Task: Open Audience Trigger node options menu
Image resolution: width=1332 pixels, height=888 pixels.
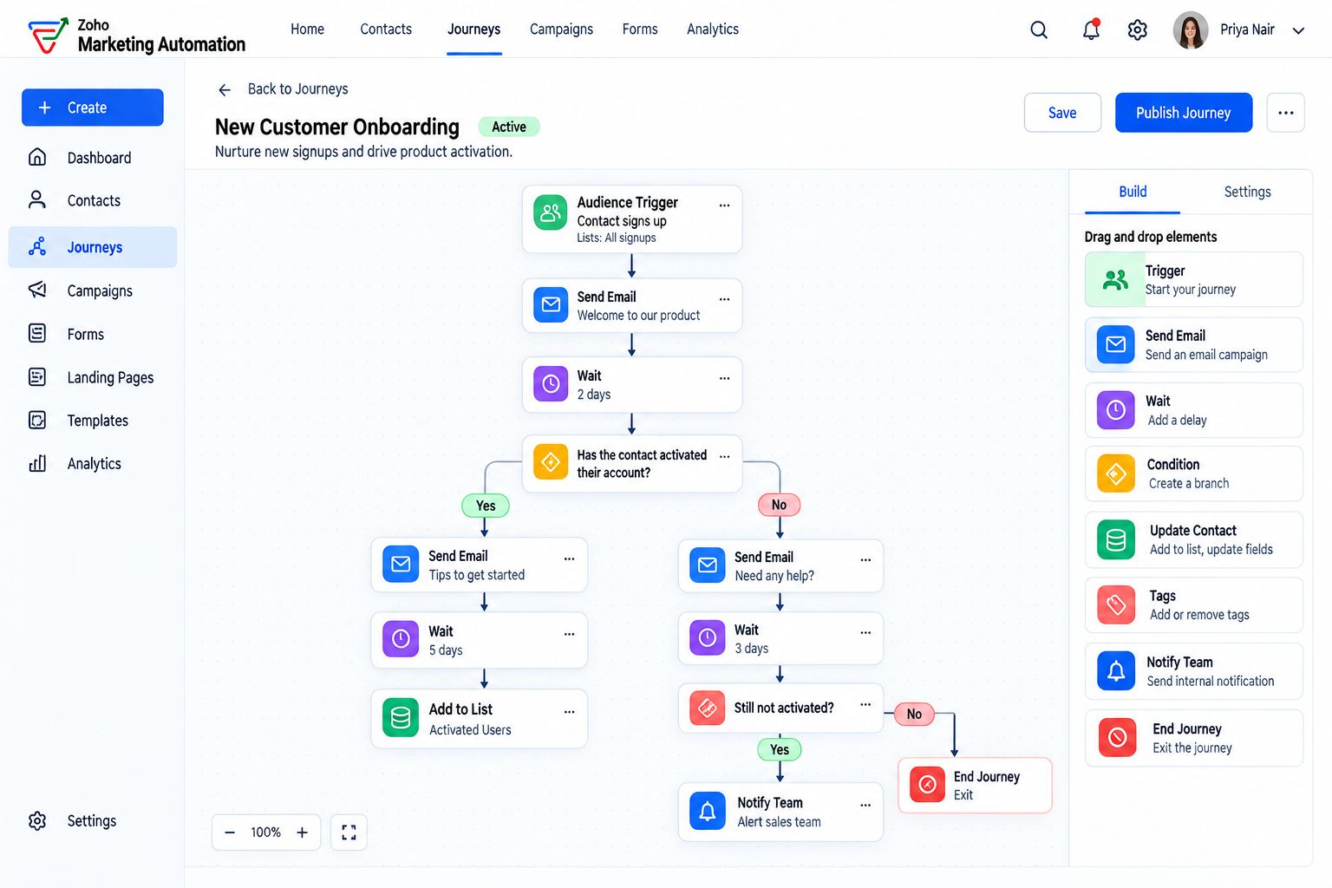Action: click(724, 206)
